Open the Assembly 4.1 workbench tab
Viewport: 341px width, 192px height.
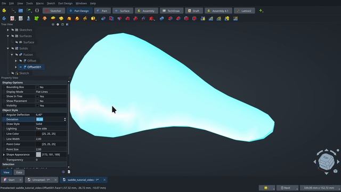point(218,11)
